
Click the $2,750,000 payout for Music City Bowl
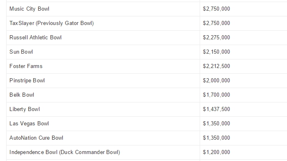pos(216,9)
